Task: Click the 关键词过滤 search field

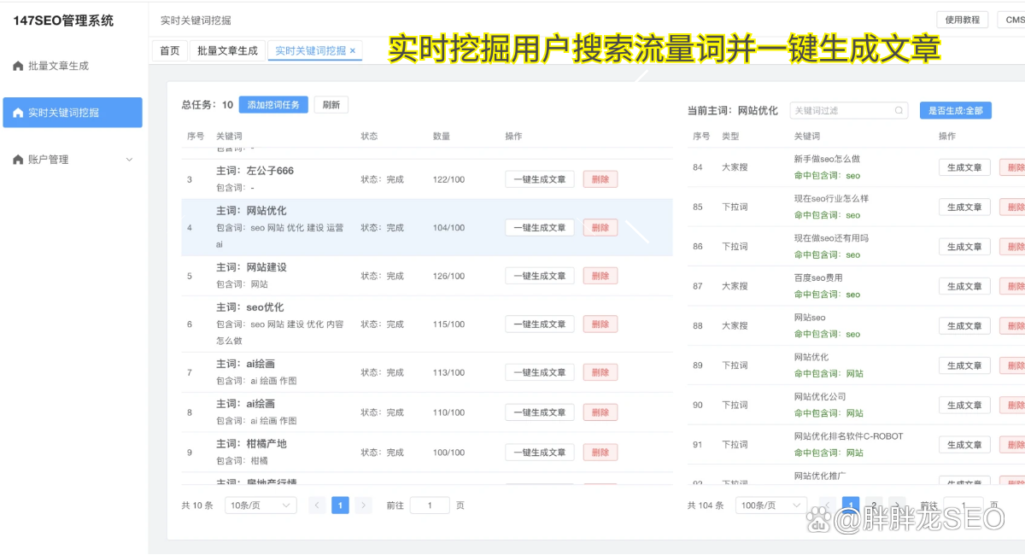Action: pyautogui.click(x=848, y=110)
